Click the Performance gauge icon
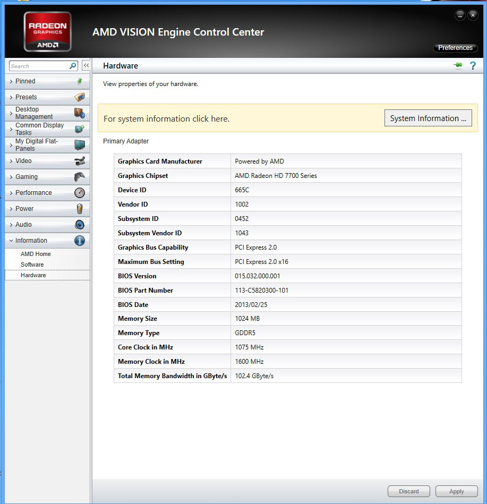Screen dimensions: 487x504 (x=80, y=193)
